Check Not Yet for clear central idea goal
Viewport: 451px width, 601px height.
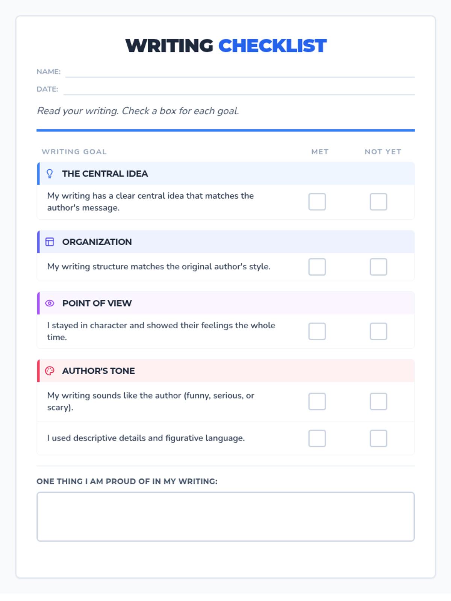[x=378, y=202]
